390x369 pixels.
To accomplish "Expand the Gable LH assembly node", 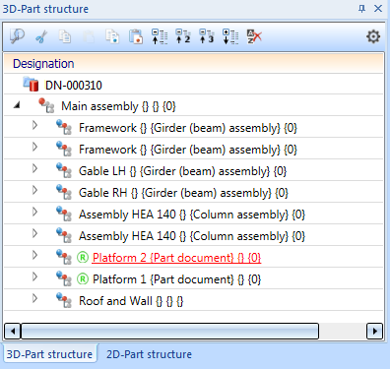I will pyautogui.click(x=34, y=168).
